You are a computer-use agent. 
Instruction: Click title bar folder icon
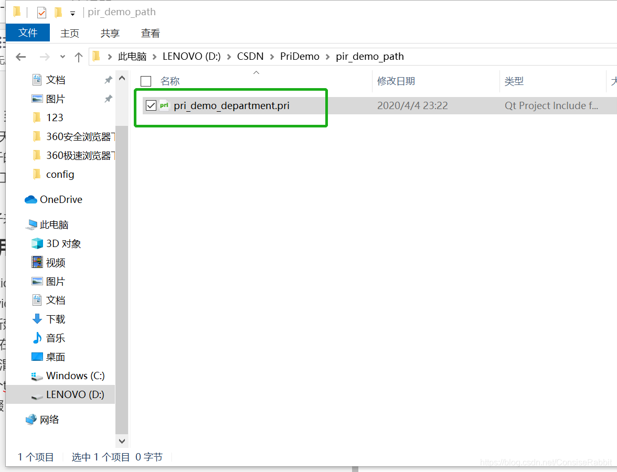point(17,12)
